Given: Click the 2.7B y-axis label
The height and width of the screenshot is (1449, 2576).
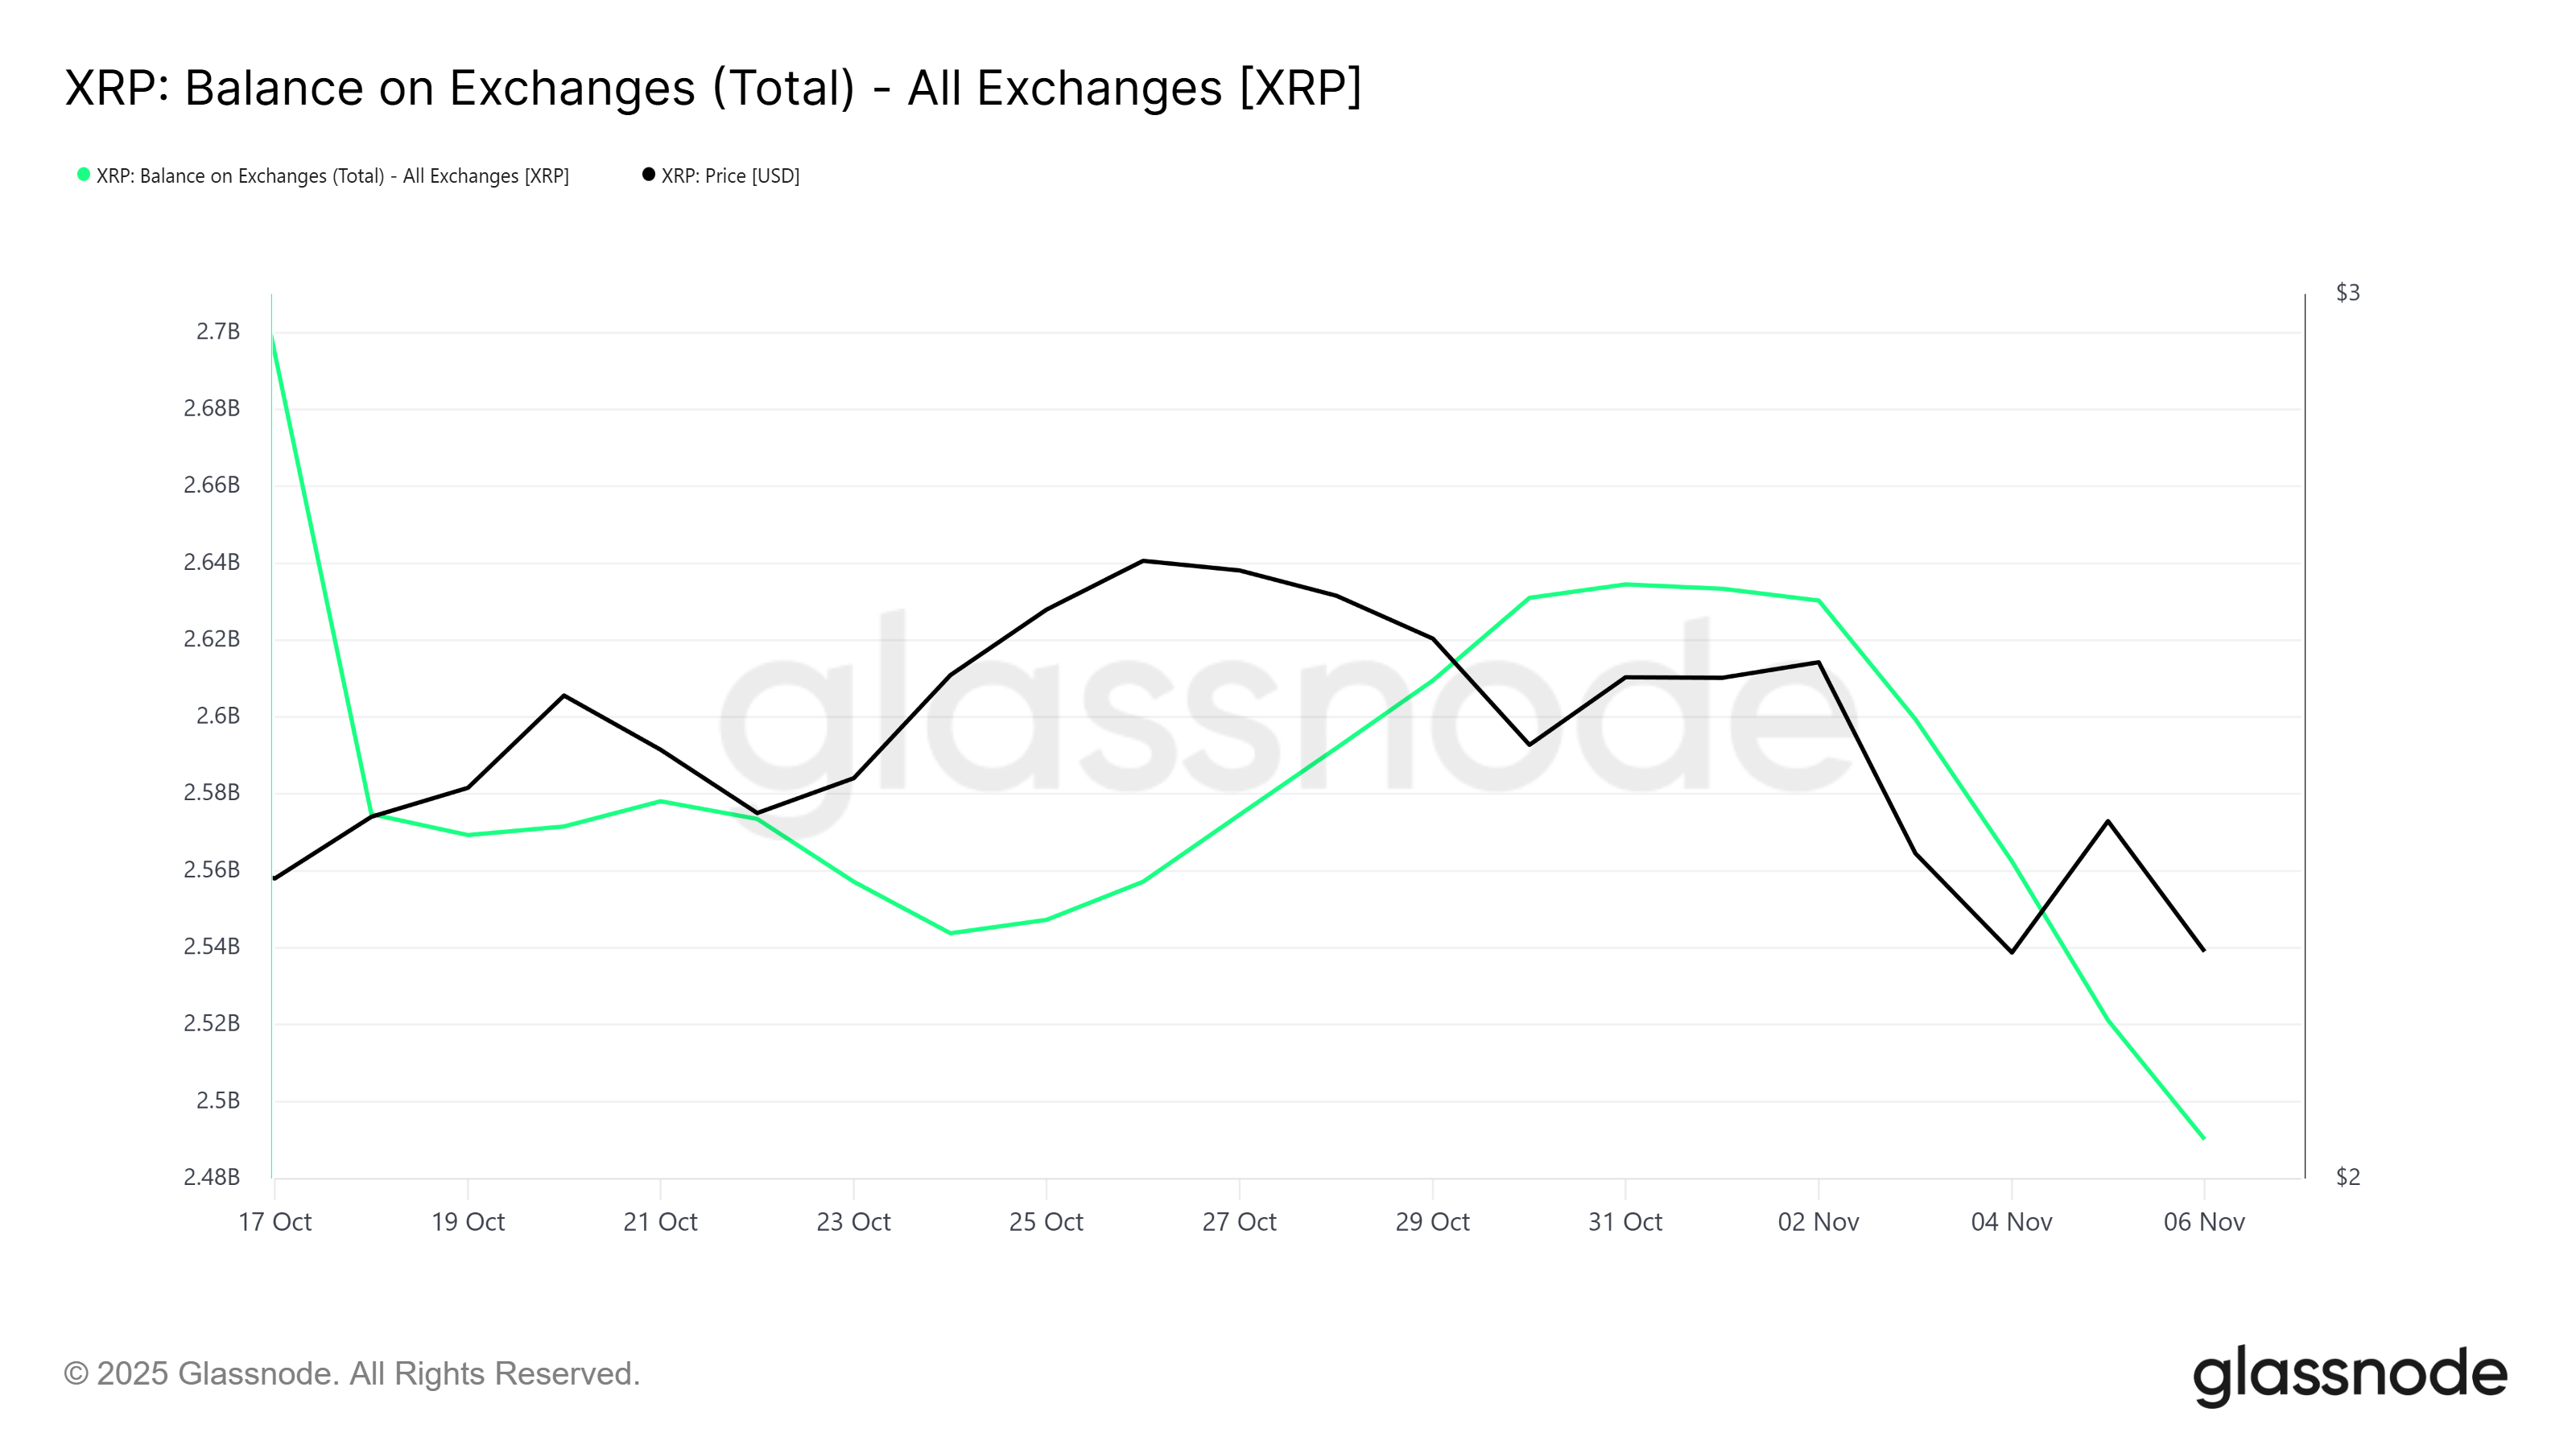Looking at the screenshot, I should pyautogui.click(x=218, y=331).
